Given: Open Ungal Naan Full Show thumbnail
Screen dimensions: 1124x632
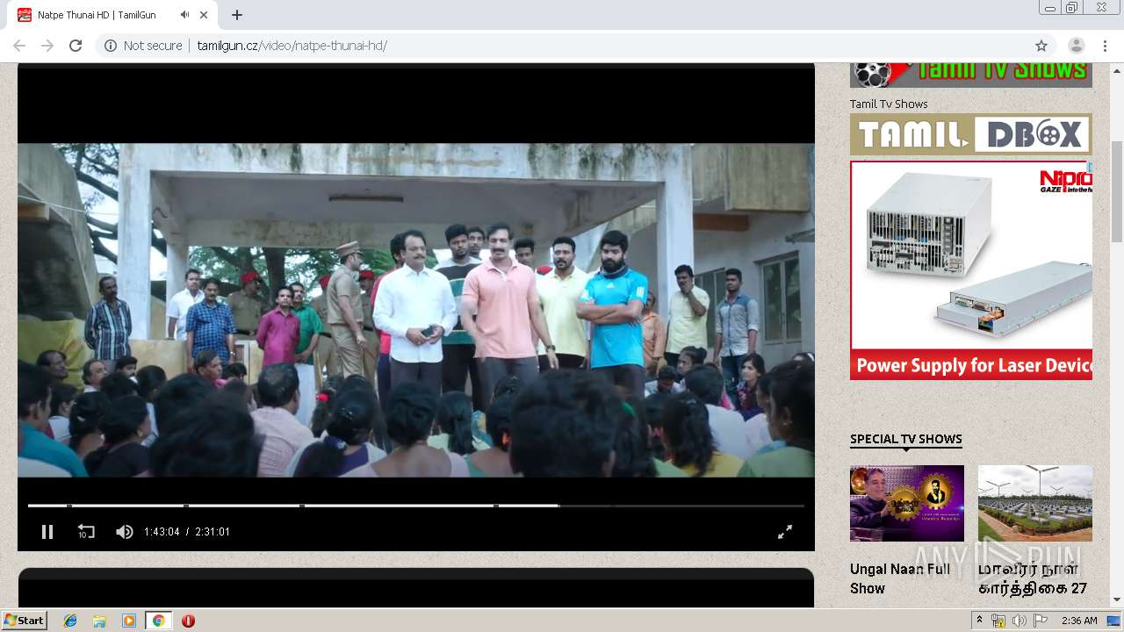Looking at the screenshot, I should (x=907, y=503).
